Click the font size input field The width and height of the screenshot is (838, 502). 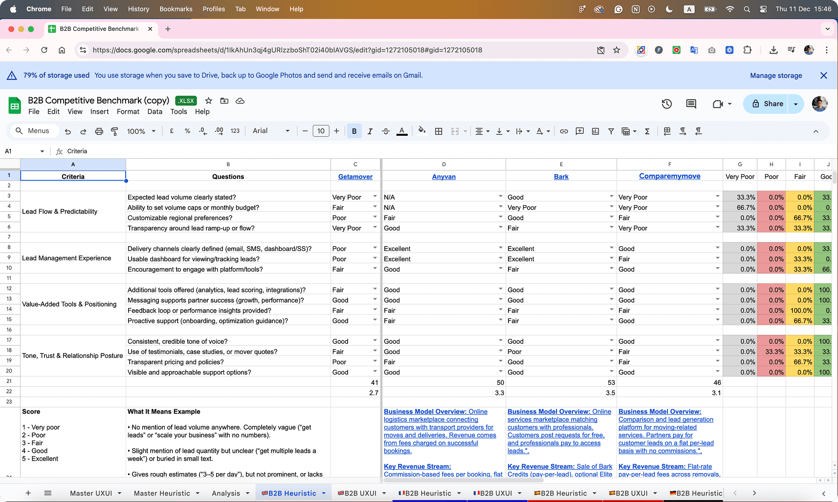(x=321, y=131)
